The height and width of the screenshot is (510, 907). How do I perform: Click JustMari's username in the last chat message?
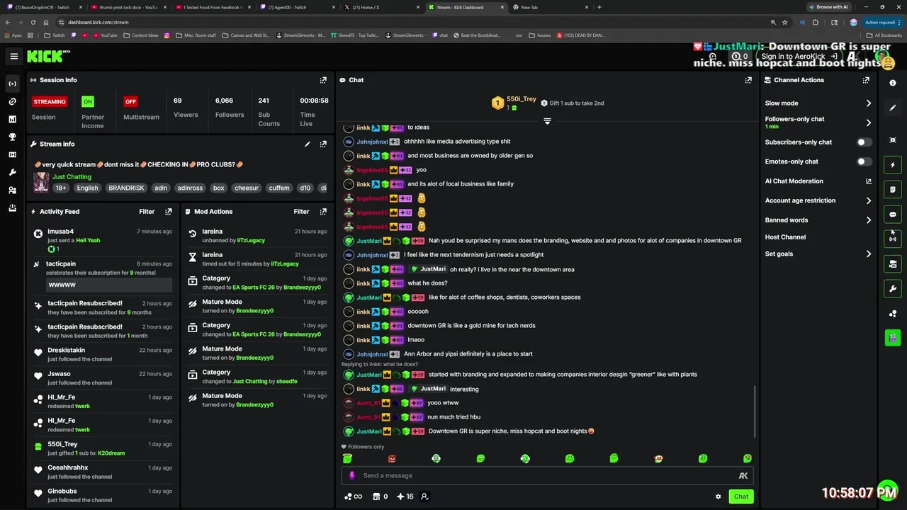(x=369, y=431)
